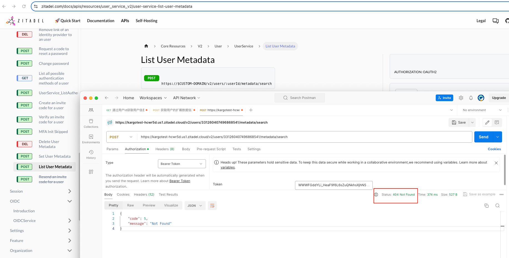The image size is (509, 258).
Task: Open the Bearer Token help link
Action: 180,181
